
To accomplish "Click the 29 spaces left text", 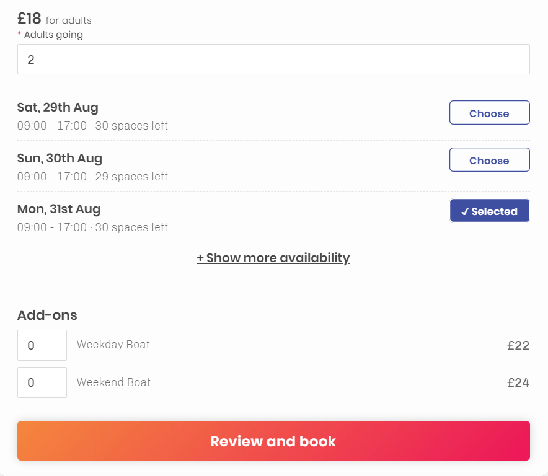I will (x=131, y=177).
